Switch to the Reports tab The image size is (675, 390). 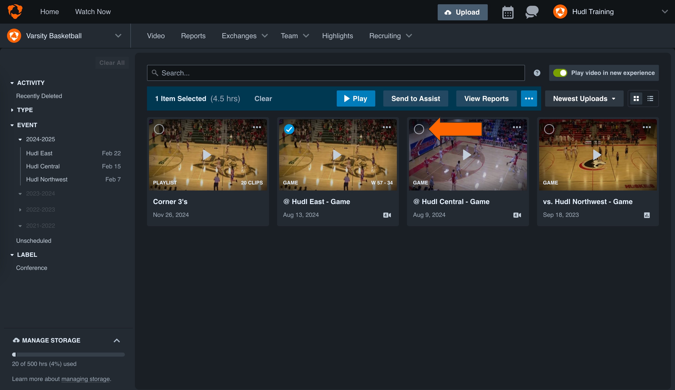click(x=193, y=36)
